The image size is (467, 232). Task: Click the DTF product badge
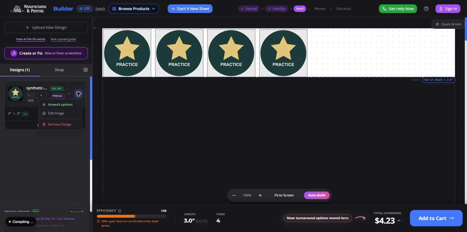point(85,9)
